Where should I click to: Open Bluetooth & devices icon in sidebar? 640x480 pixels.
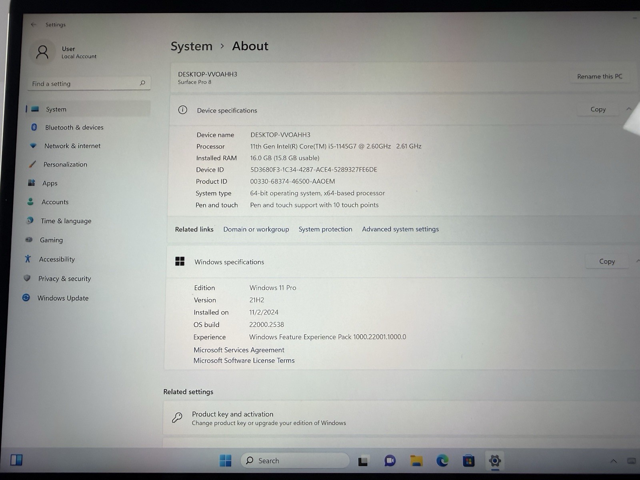[x=34, y=127]
